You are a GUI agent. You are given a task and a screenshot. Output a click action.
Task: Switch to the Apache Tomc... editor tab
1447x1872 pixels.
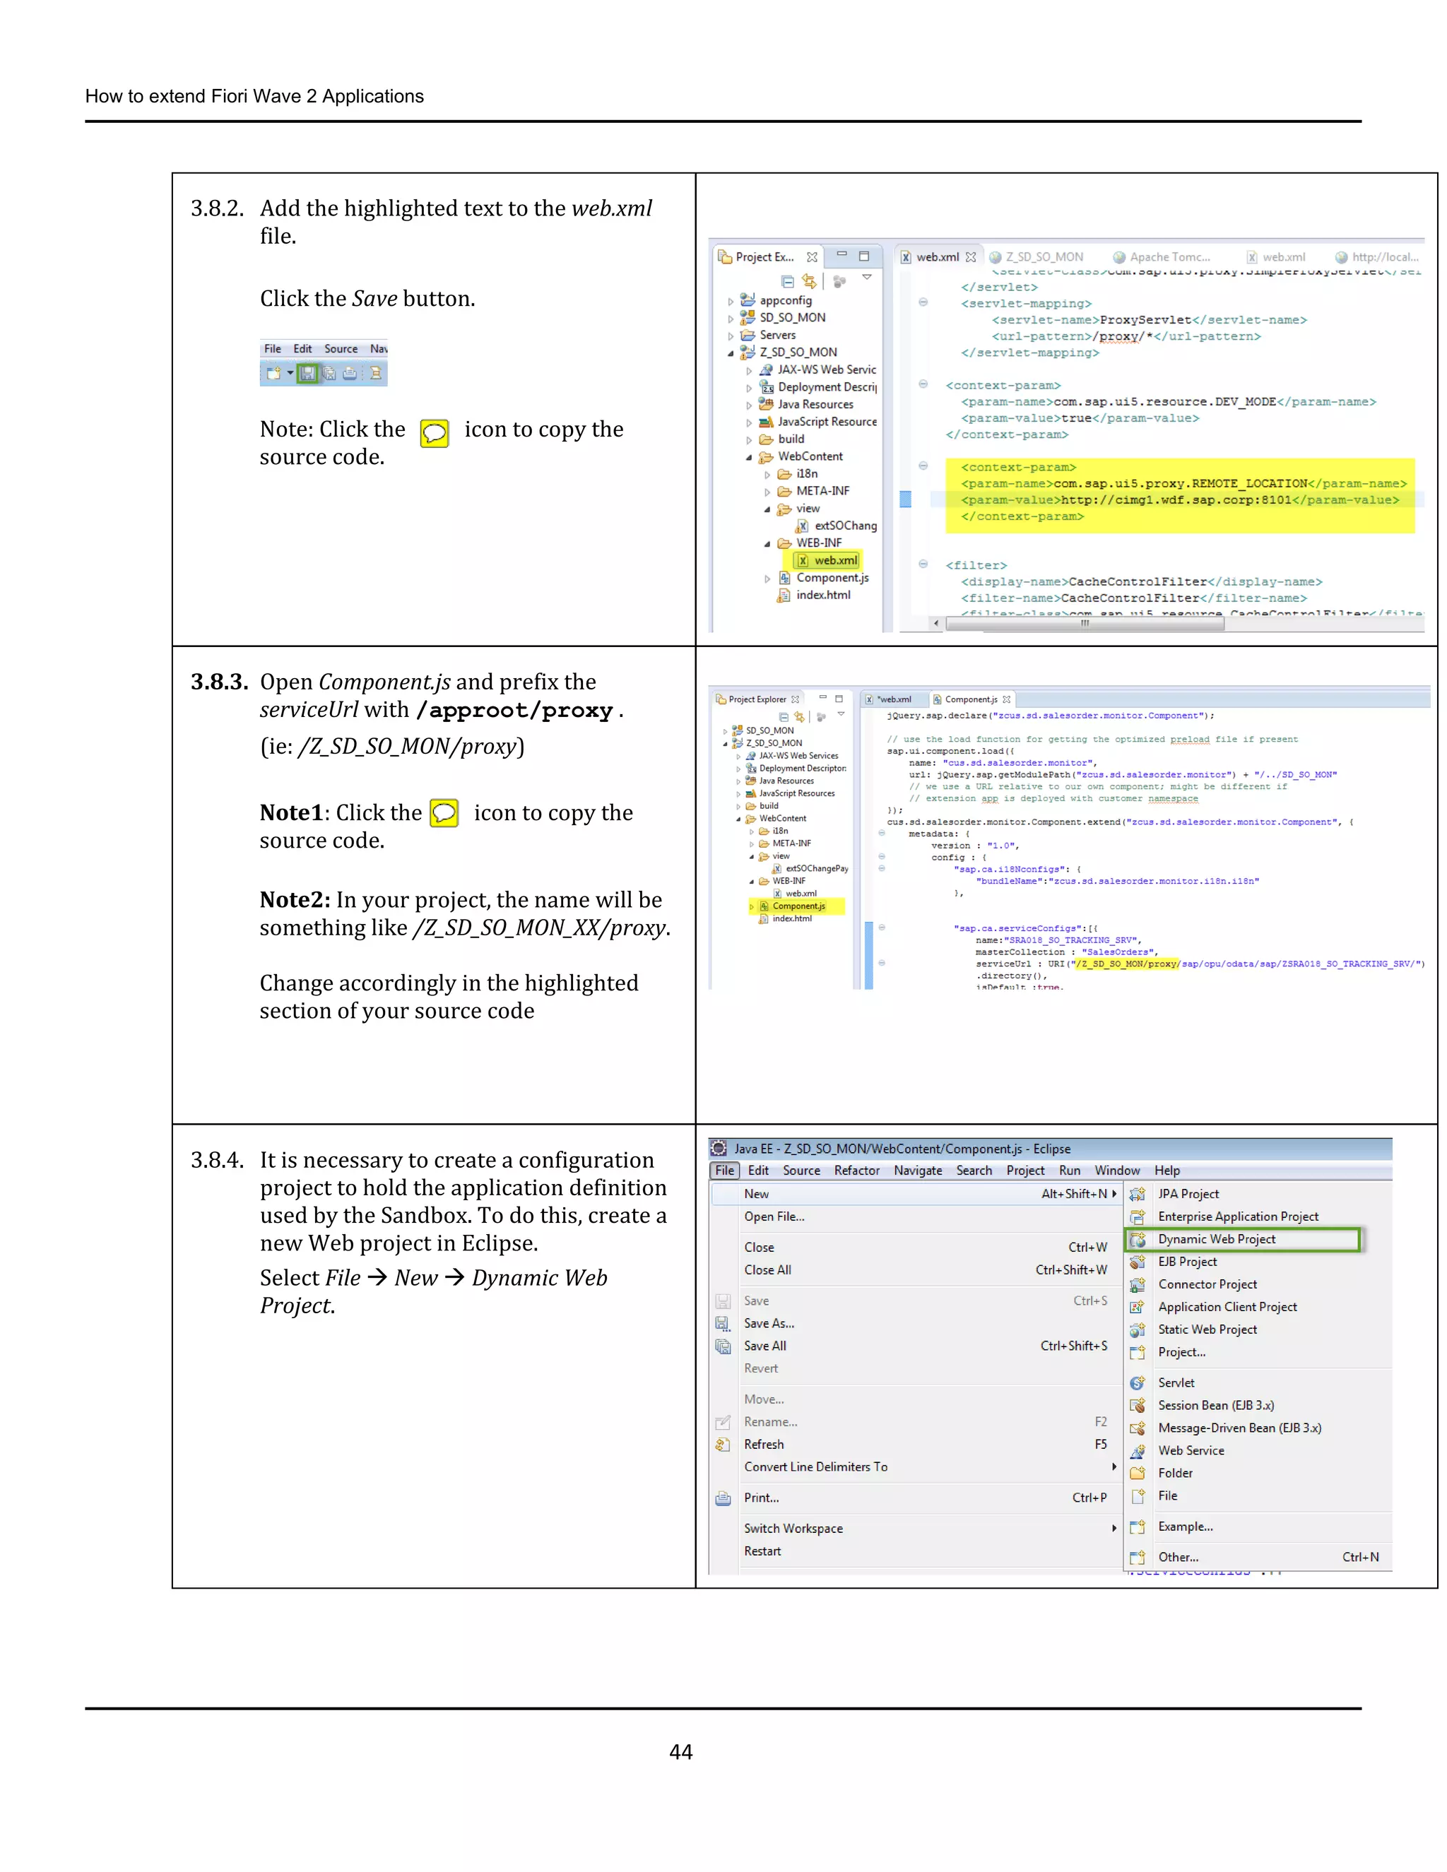click(1162, 257)
